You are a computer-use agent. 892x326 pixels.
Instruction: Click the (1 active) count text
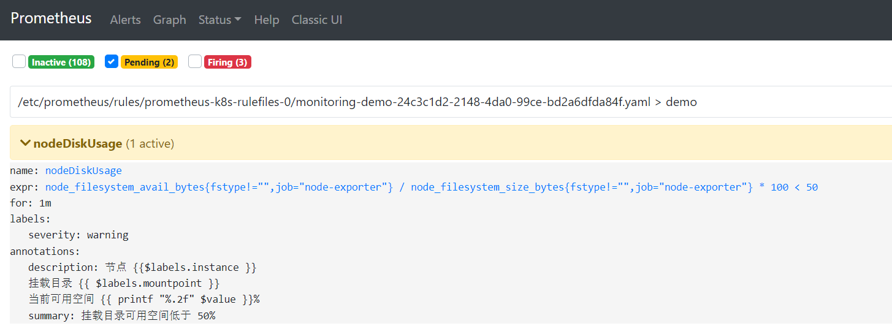[150, 144]
